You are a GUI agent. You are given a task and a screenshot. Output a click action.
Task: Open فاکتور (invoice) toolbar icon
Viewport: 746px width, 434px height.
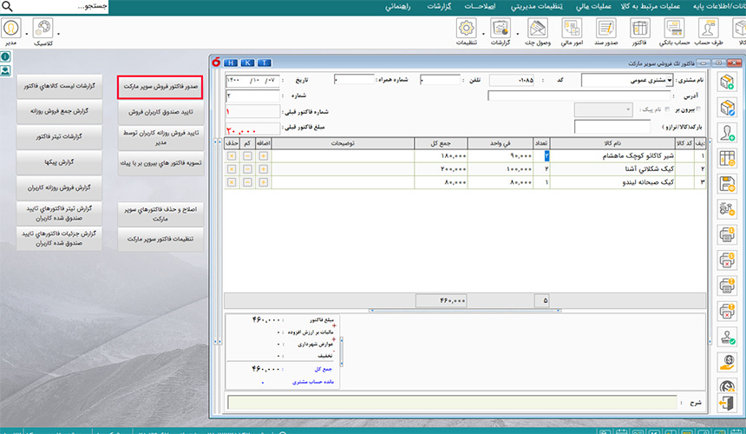click(639, 31)
